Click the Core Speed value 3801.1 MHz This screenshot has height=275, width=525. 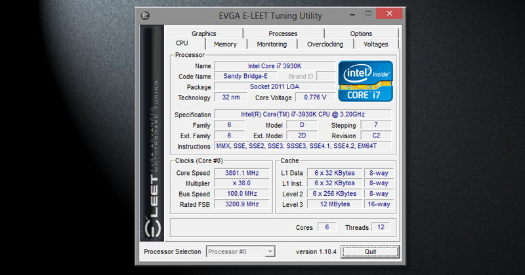(241, 173)
